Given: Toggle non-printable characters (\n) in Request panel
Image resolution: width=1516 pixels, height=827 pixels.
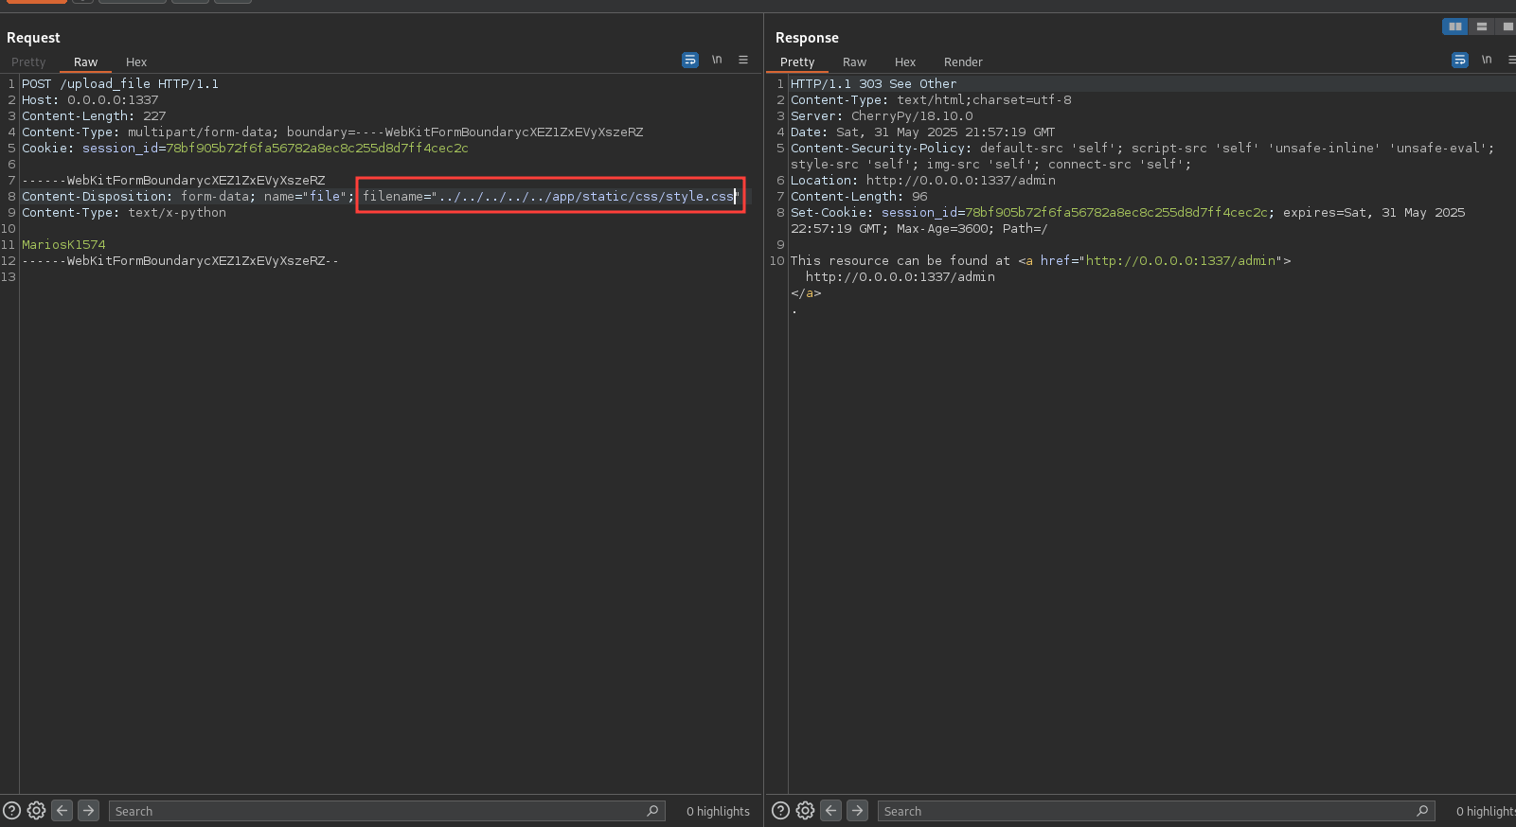Looking at the screenshot, I should tap(717, 60).
